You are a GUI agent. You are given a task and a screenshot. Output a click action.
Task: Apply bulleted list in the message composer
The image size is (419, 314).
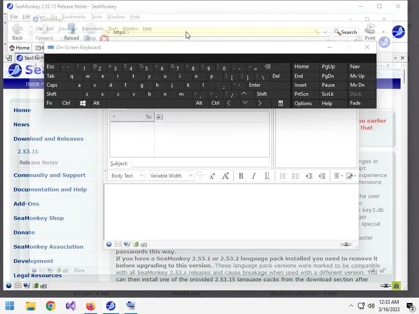(x=282, y=176)
